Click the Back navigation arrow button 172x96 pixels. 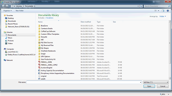(x=3, y=6)
